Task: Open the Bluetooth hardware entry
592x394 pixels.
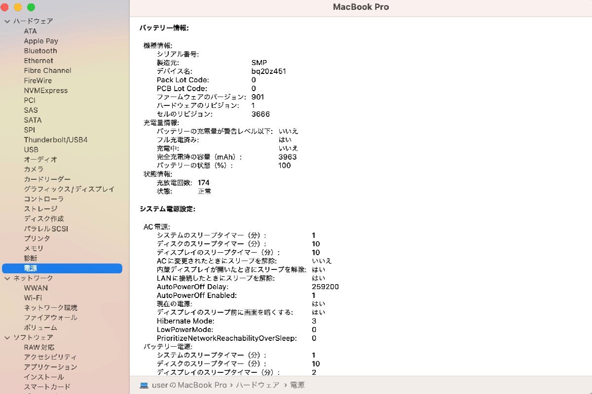Action: [x=40, y=51]
